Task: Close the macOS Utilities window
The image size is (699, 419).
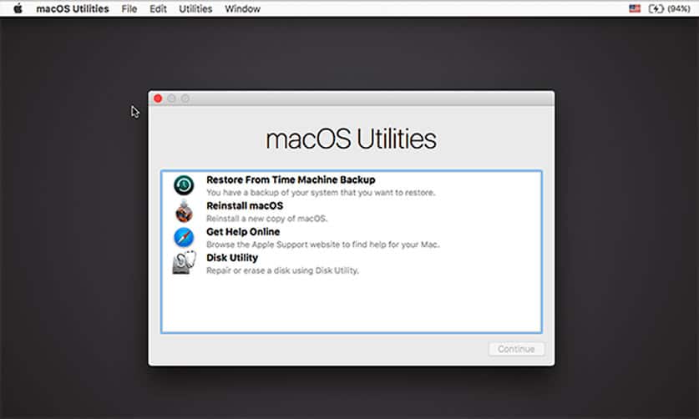Action: tap(158, 98)
